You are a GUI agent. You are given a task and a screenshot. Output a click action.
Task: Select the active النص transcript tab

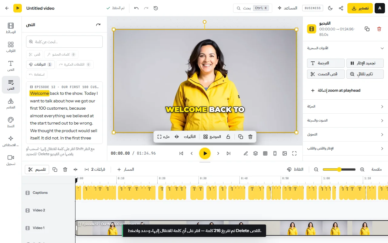(11, 85)
